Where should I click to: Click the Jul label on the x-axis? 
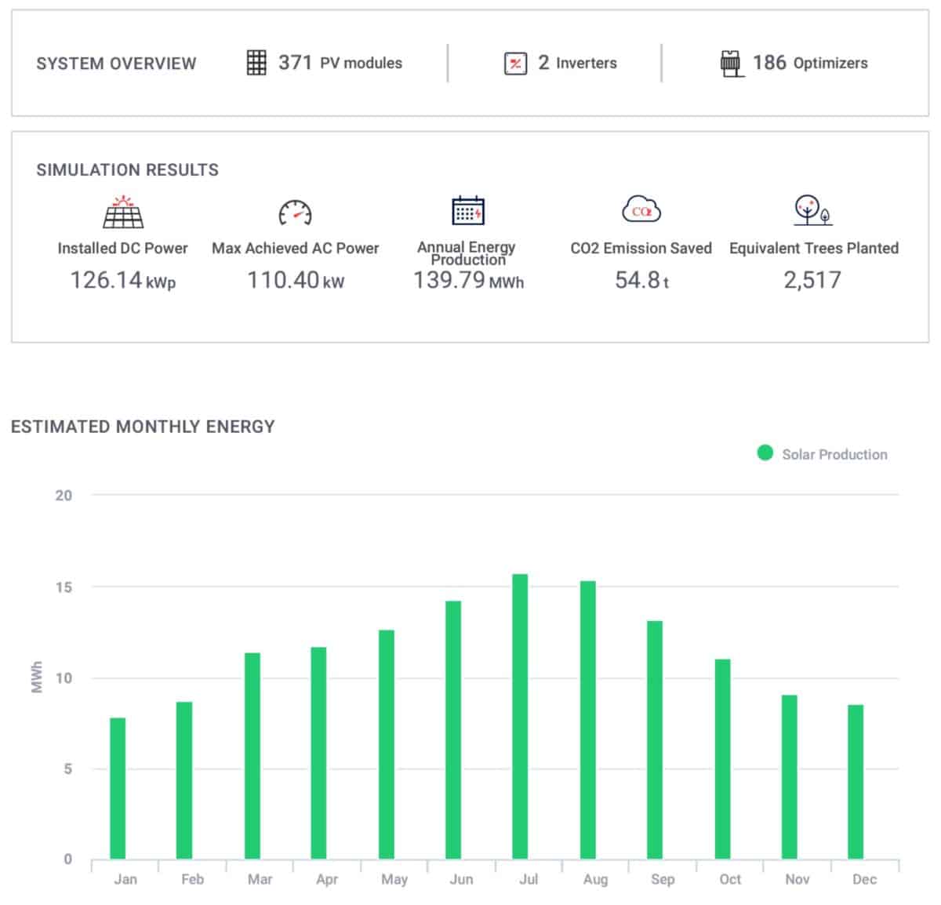click(x=529, y=879)
